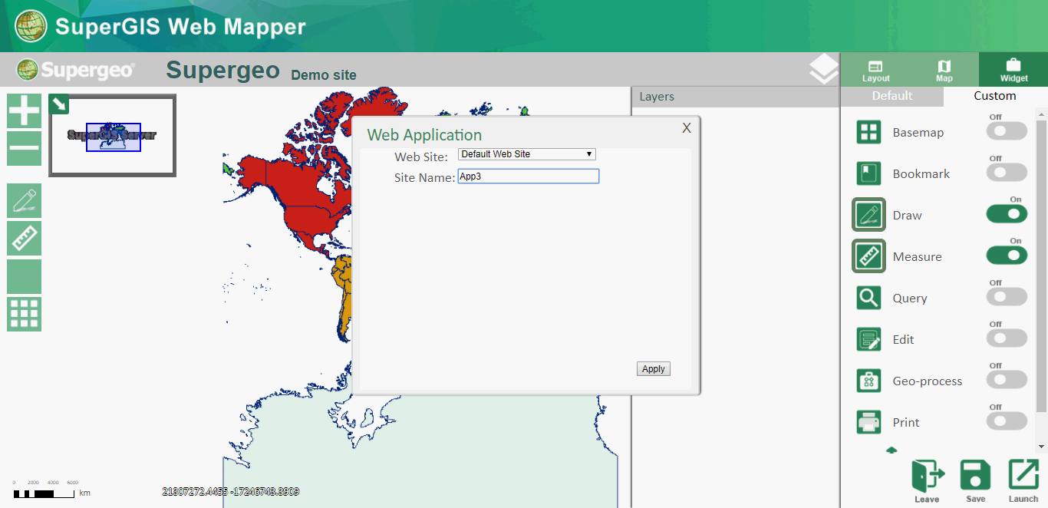Click the Site Name input field
Image resolution: width=1048 pixels, height=508 pixels.
coord(529,176)
